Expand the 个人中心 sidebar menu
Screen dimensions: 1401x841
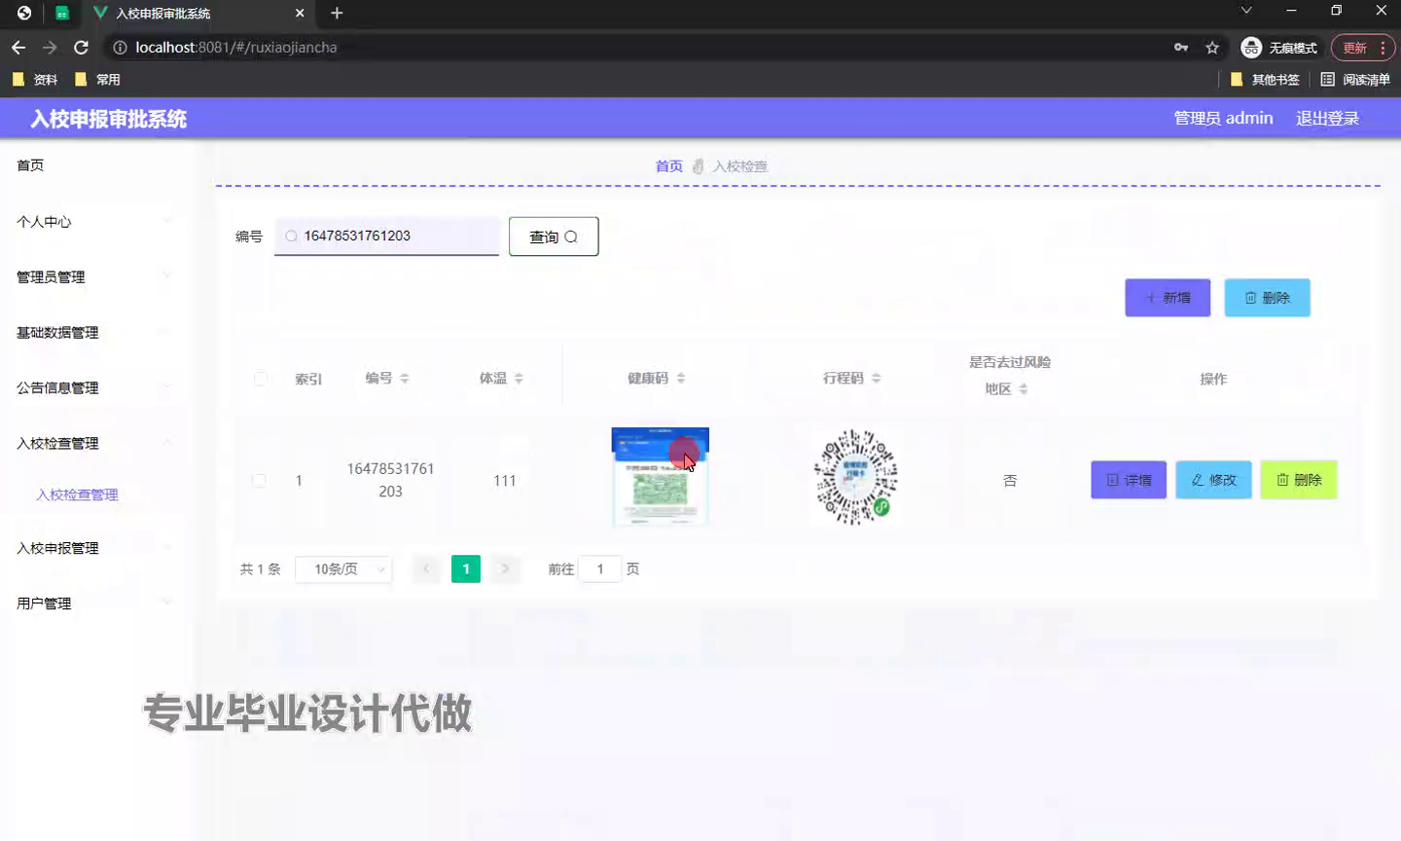[95, 222]
